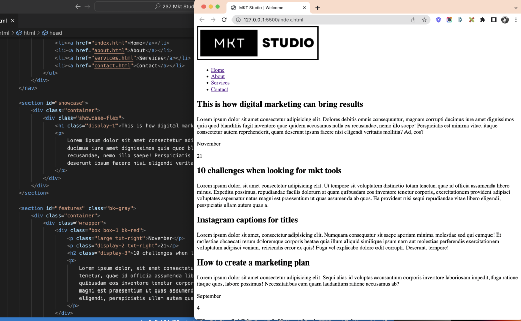The image size is (521, 321).
Task: Open the teal bars browser extension
Action: pyautogui.click(x=460, y=20)
